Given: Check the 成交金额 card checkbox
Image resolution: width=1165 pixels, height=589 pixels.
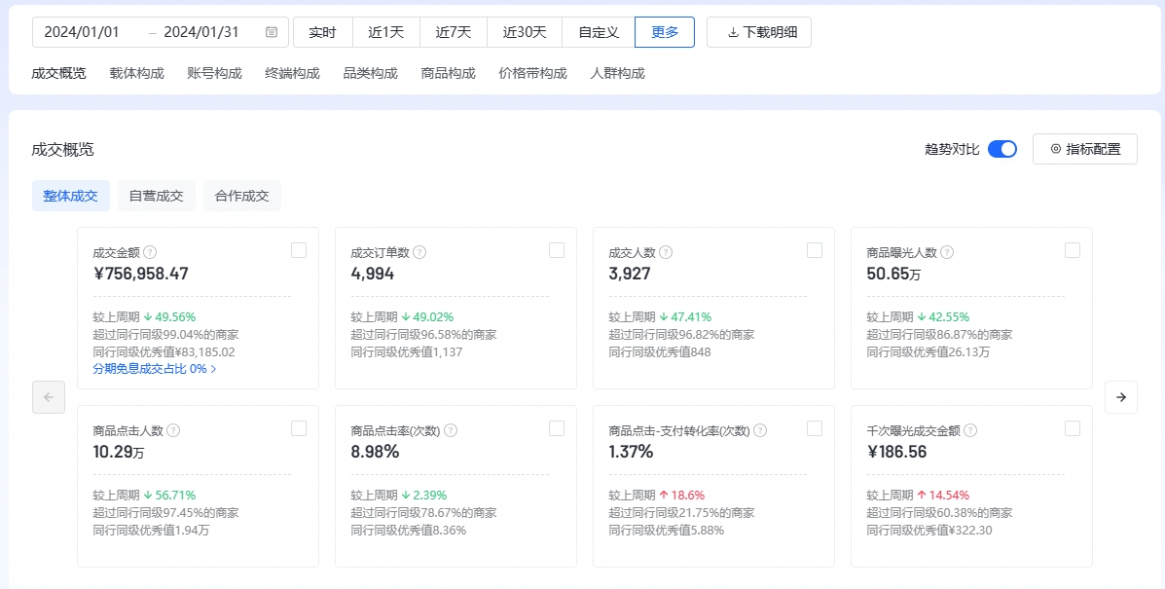Looking at the screenshot, I should (x=299, y=250).
